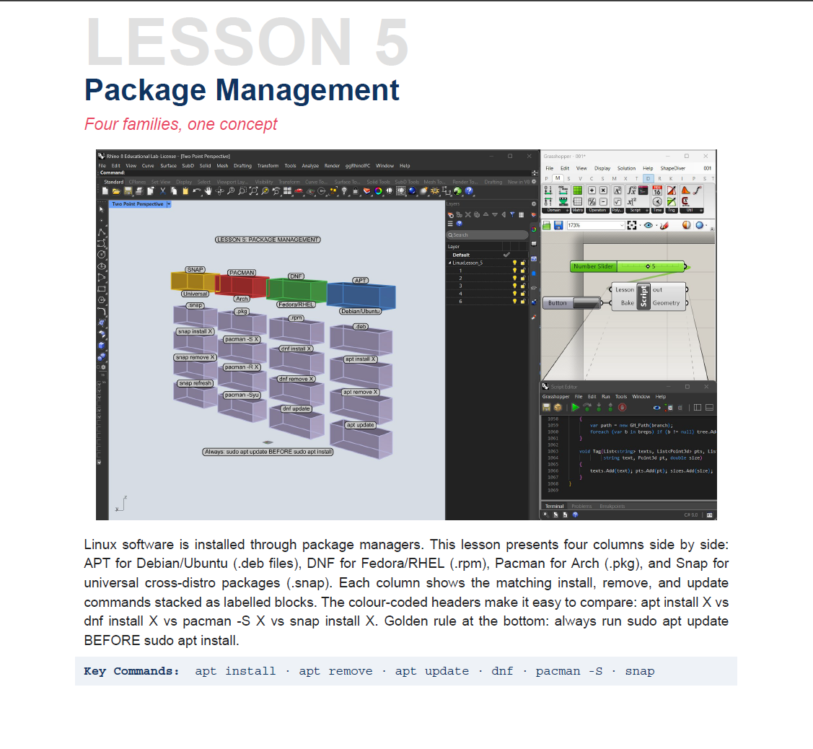Click the Layers panel Search field

[x=487, y=235]
